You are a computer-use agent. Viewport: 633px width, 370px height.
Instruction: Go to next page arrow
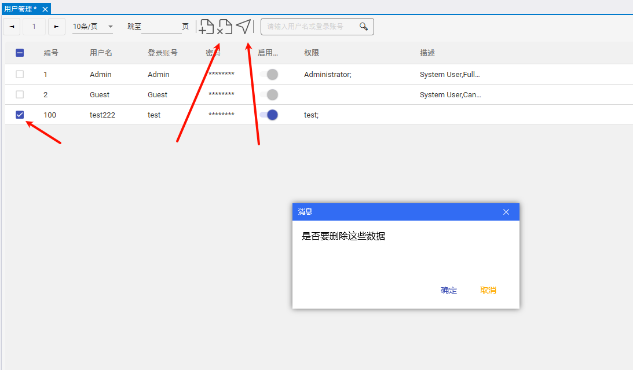57,27
